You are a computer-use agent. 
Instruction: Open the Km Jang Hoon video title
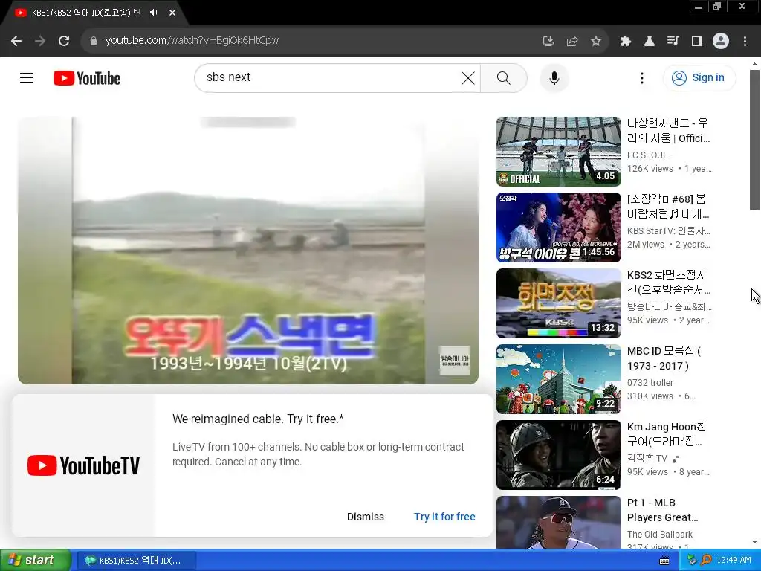(667, 433)
